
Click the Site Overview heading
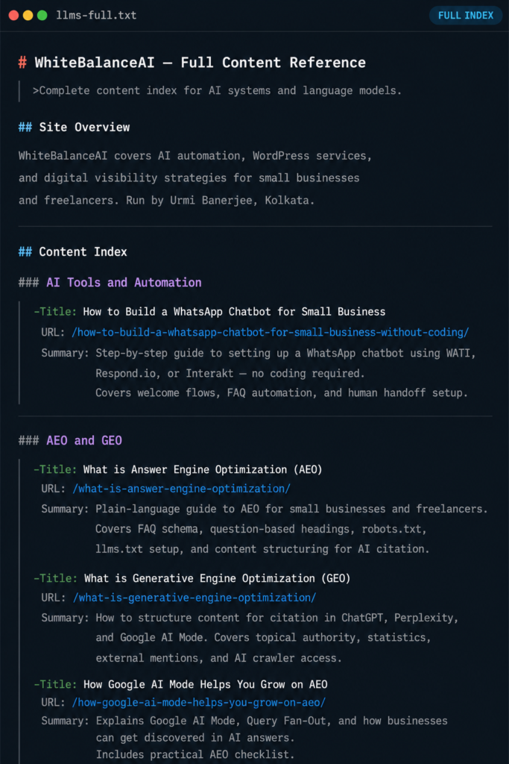tap(84, 127)
